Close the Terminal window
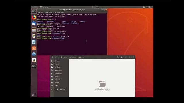 coord(106,10)
